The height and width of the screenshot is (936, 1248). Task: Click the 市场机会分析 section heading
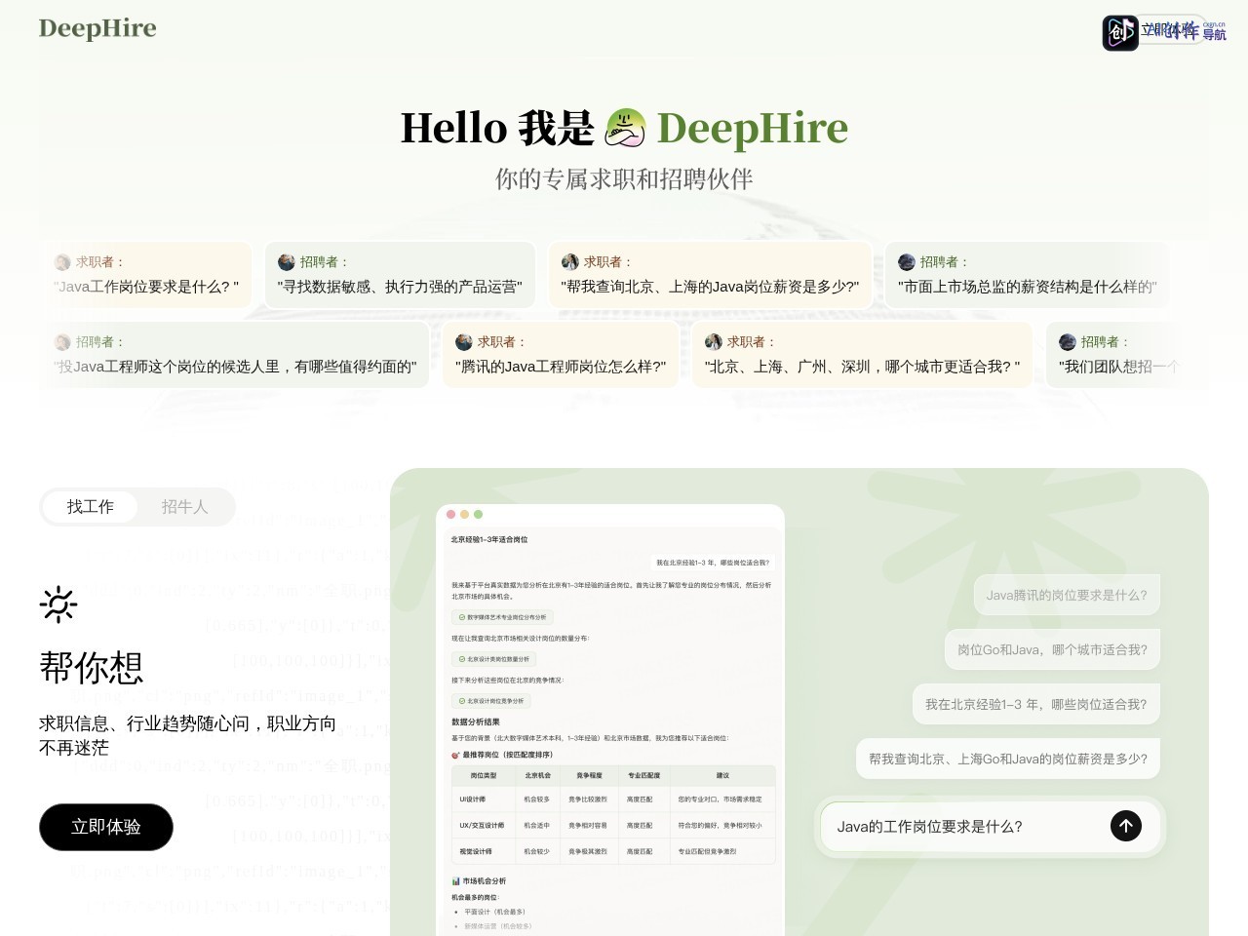click(x=479, y=881)
